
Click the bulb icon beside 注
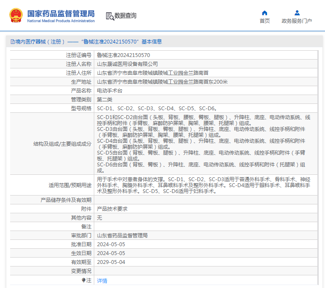84,280
